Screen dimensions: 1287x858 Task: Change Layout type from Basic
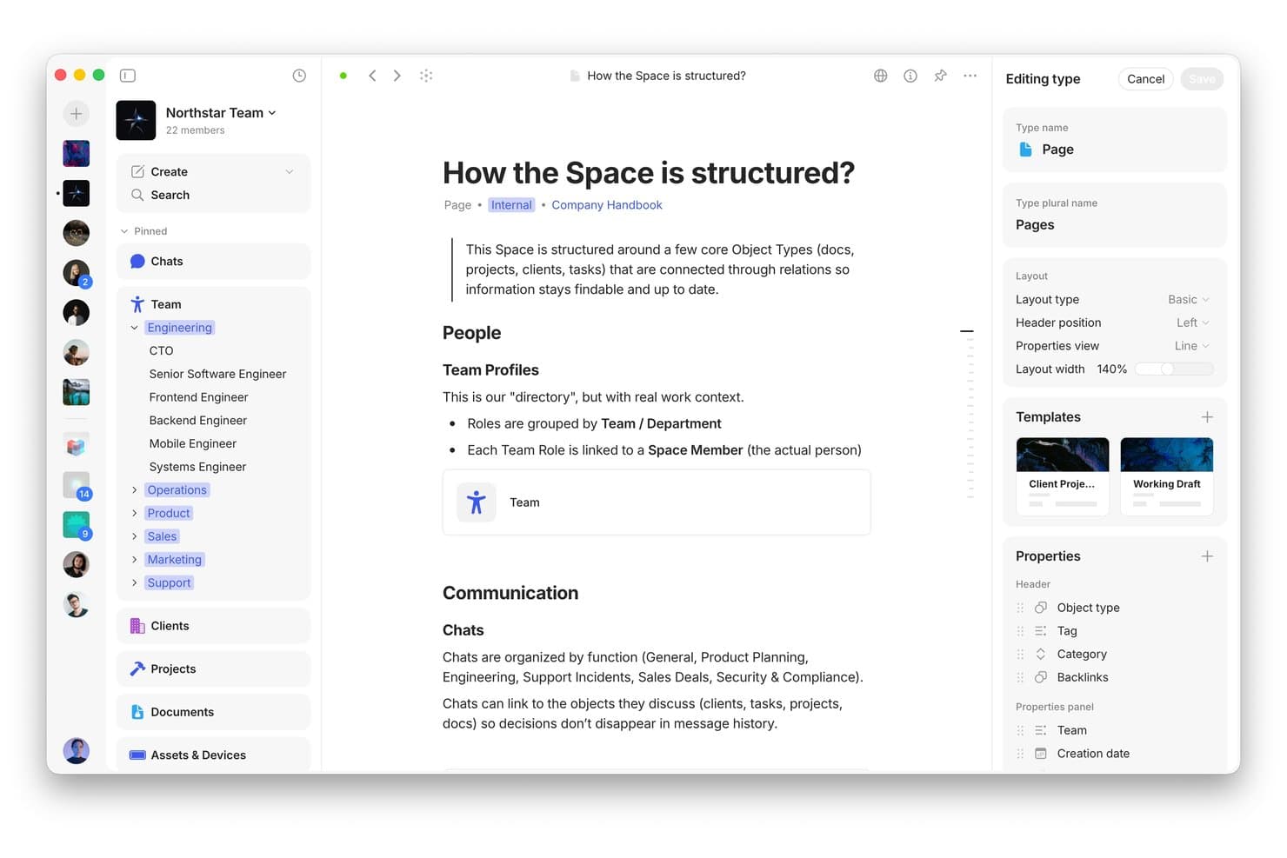(1189, 299)
